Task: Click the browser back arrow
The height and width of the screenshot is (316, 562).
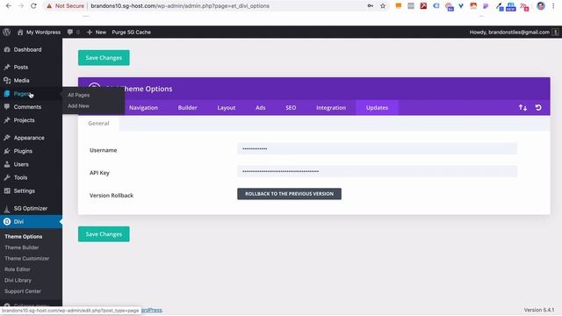Action: pos(9,6)
